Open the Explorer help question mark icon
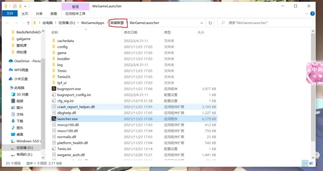 (312, 14)
